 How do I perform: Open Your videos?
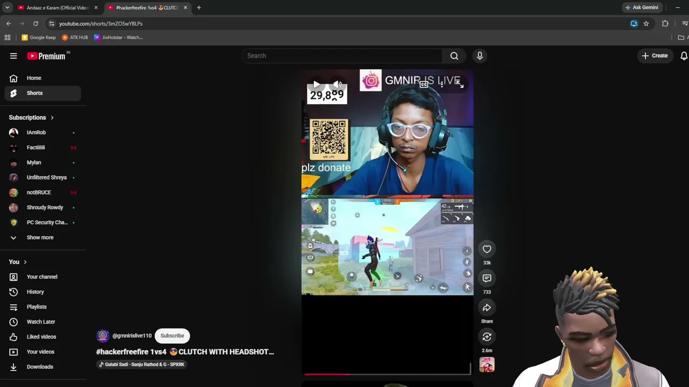coord(43,352)
